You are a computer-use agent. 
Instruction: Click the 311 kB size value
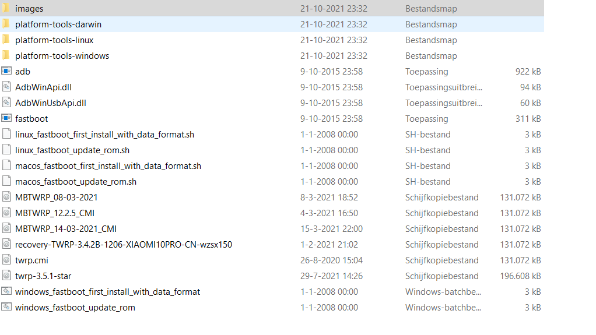[x=528, y=118]
